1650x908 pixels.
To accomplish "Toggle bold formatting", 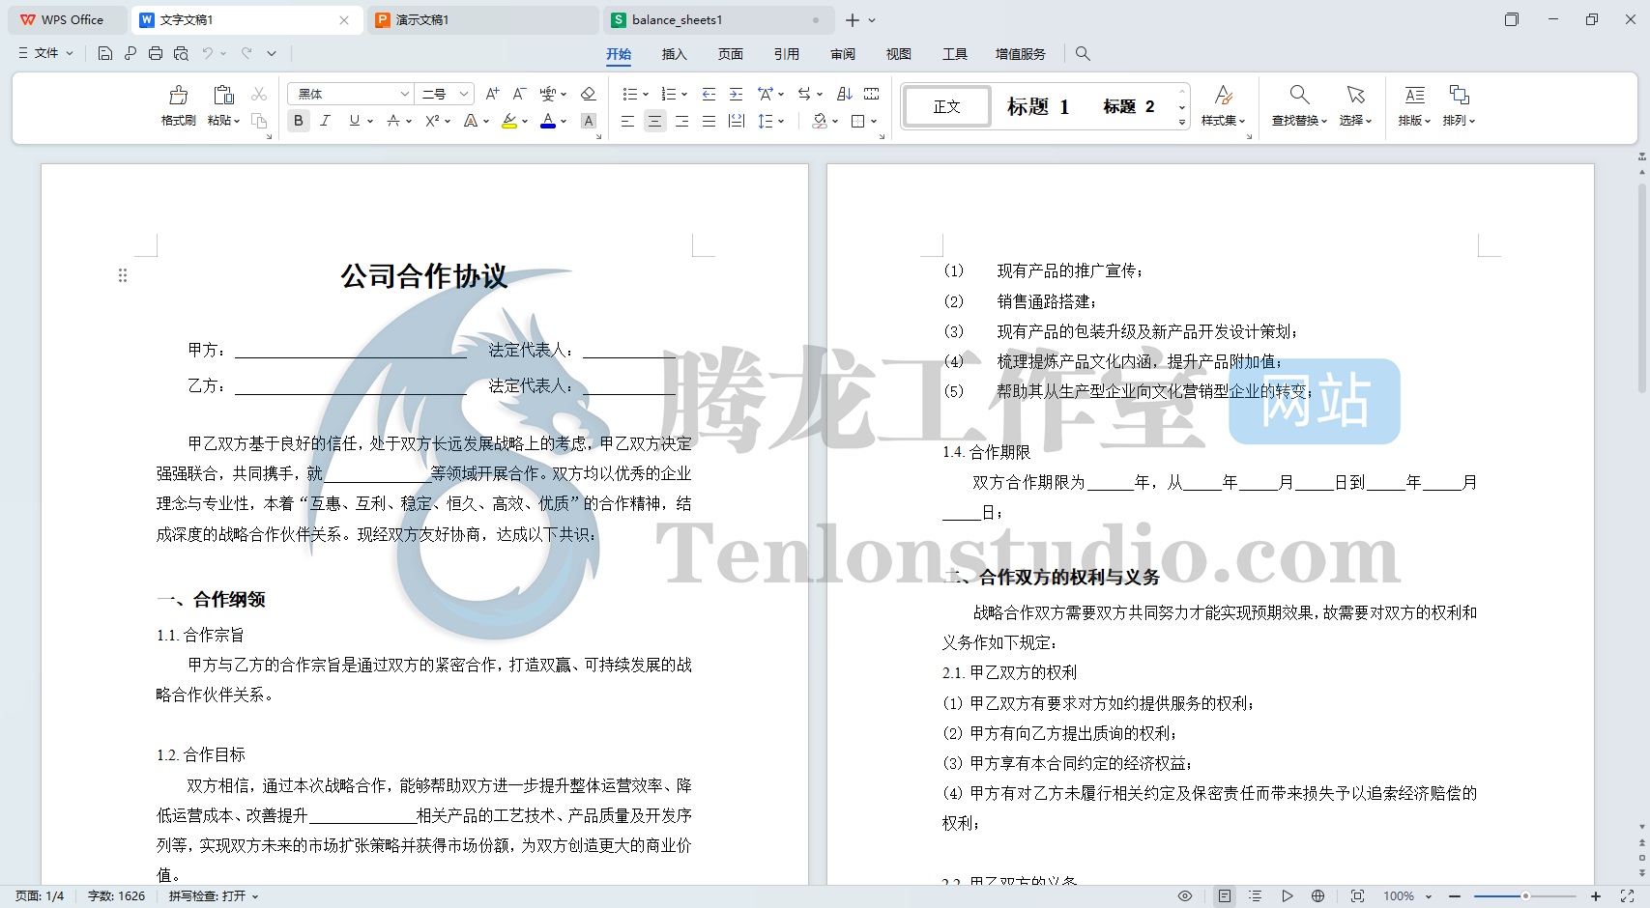I will tap(298, 121).
